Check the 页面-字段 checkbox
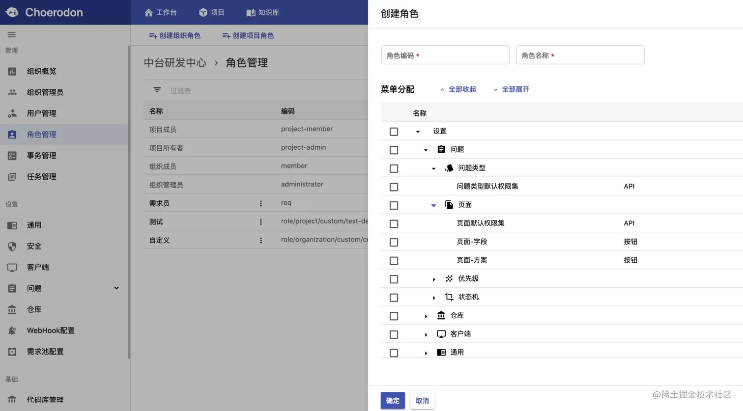The height and width of the screenshot is (411, 743). (394, 242)
